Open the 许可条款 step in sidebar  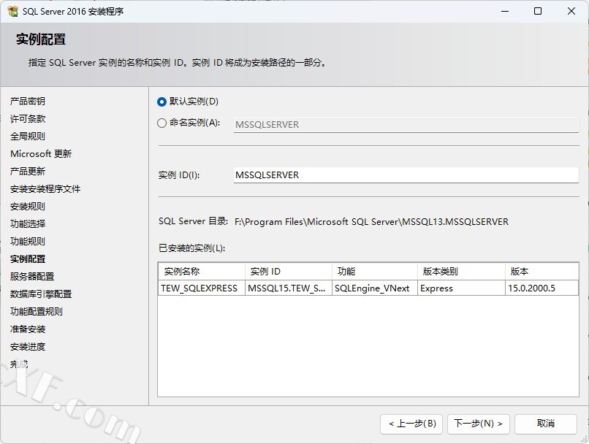click(28, 118)
